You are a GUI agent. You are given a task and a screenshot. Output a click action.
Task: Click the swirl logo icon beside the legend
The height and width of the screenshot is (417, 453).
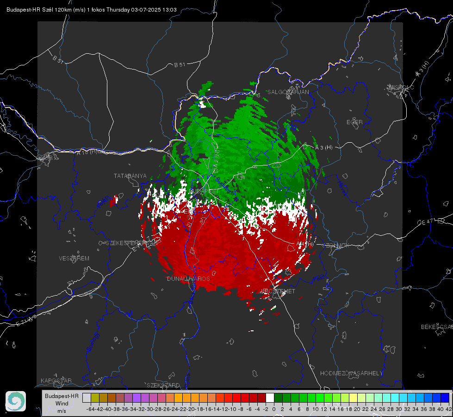(16, 401)
